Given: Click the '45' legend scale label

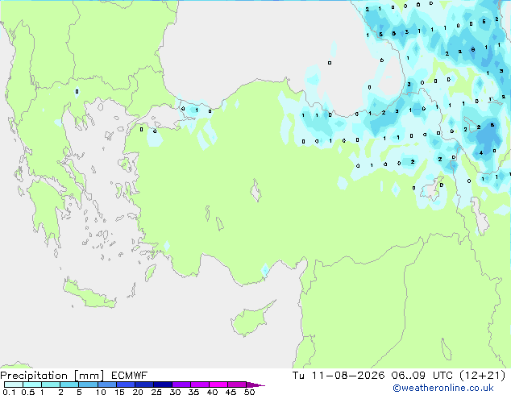Looking at the screenshot, I should 231,392.
